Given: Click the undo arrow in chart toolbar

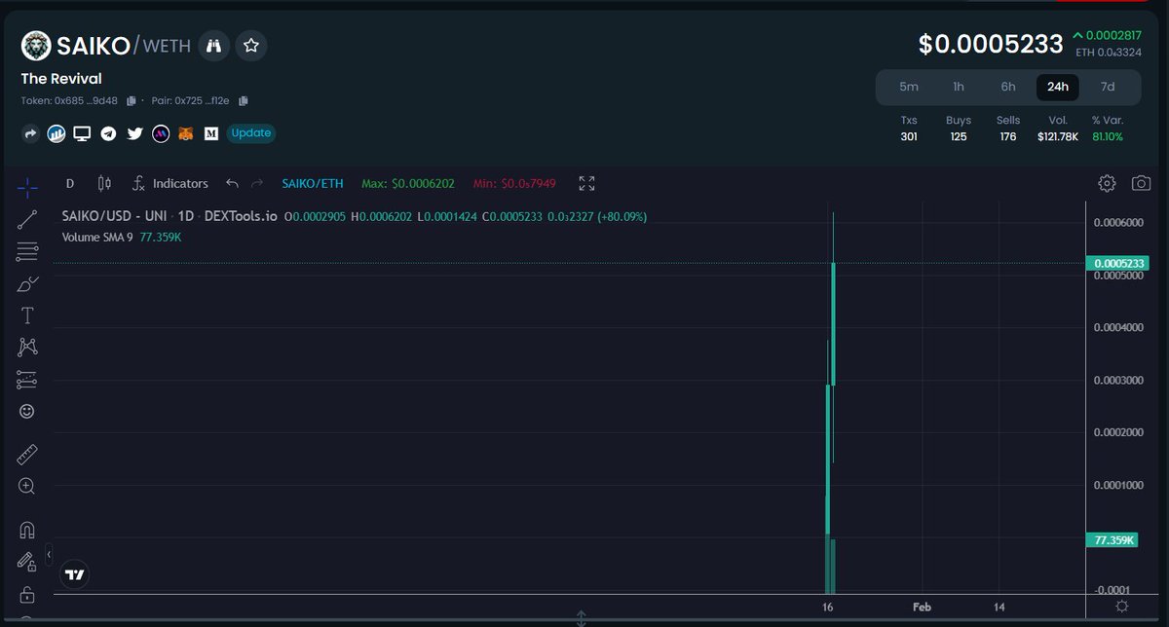Looking at the screenshot, I should [x=232, y=183].
